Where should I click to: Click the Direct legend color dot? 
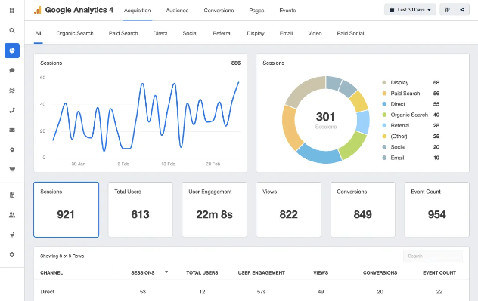(384, 104)
